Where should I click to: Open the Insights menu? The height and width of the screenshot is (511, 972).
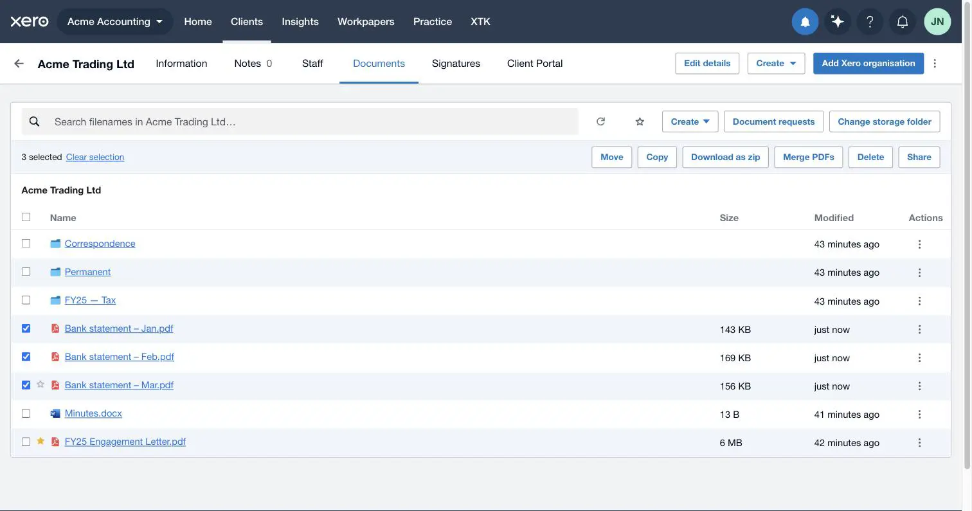[x=300, y=21]
